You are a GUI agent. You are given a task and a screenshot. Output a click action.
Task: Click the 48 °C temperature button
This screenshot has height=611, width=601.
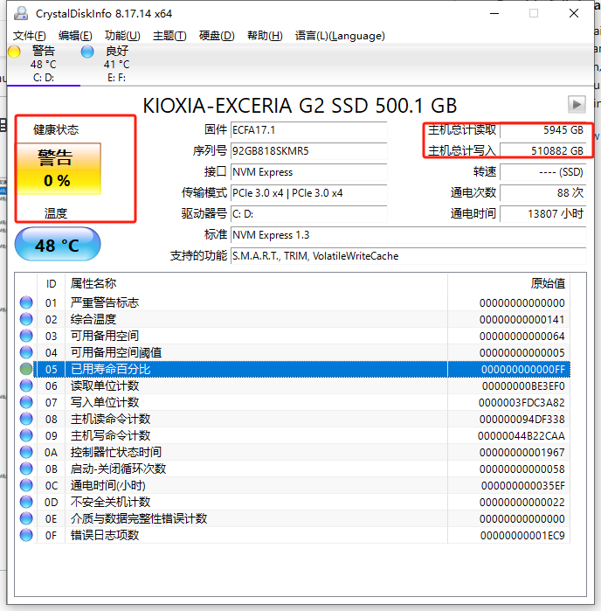58,245
